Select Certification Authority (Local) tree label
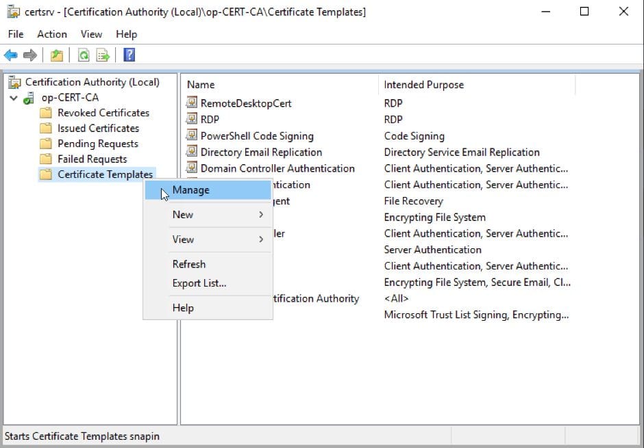The height and width of the screenshot is (448, 644). 92,82
